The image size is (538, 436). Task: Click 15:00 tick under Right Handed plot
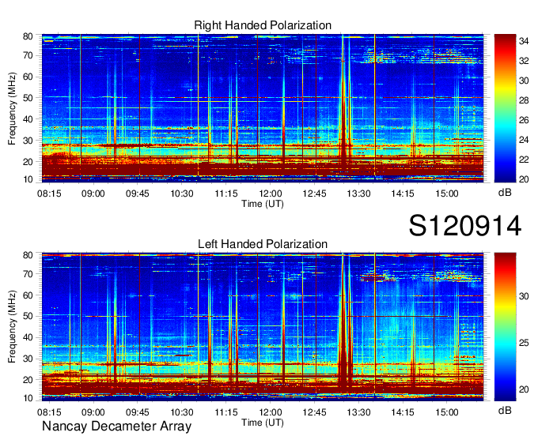(x=447, y=194)
